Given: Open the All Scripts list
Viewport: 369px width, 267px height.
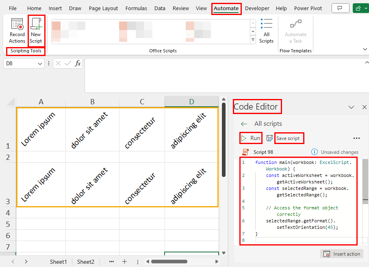Looking at the screenshot, I should [x=267, y=31].
